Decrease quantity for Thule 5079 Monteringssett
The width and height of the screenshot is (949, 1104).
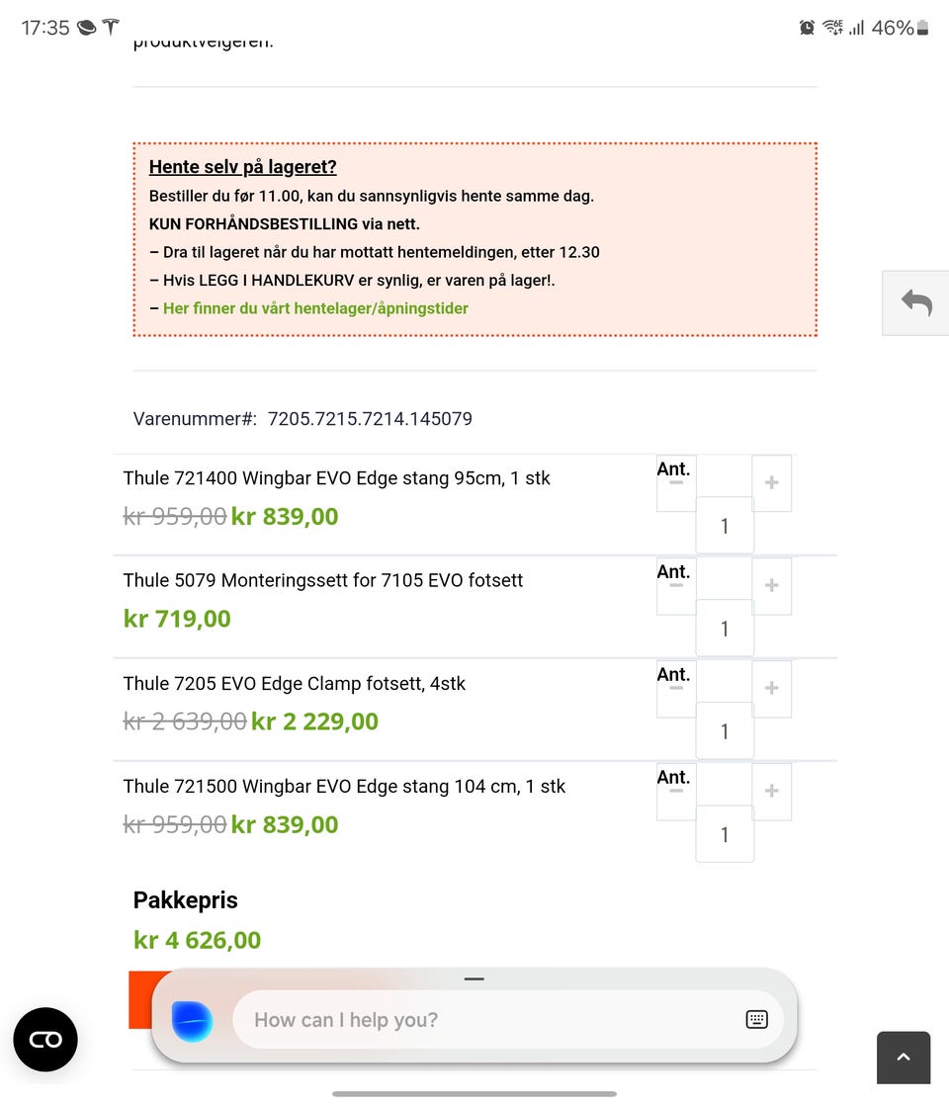(676, 586)
